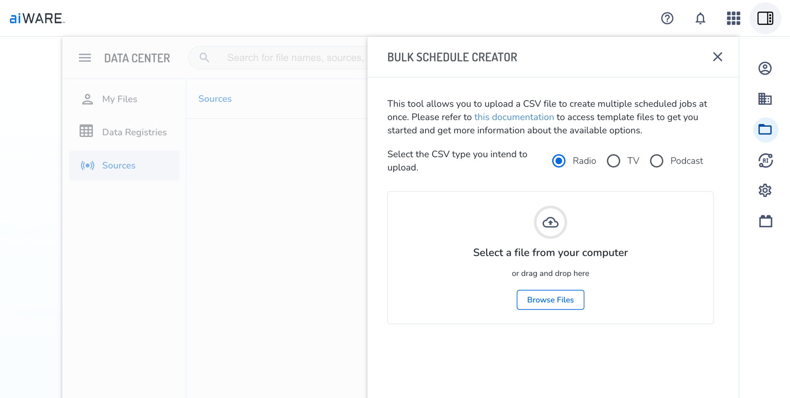Open the settings gear icon
The width and height of the screenshot is (790, 398).
click(765, 191)
